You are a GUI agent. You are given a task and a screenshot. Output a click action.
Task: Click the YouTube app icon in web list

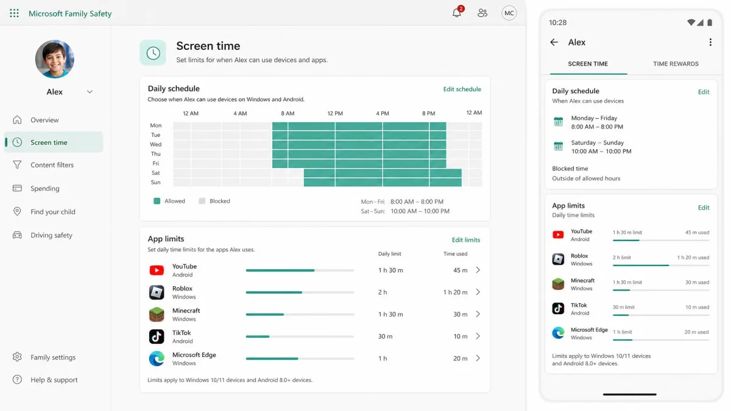157,270
